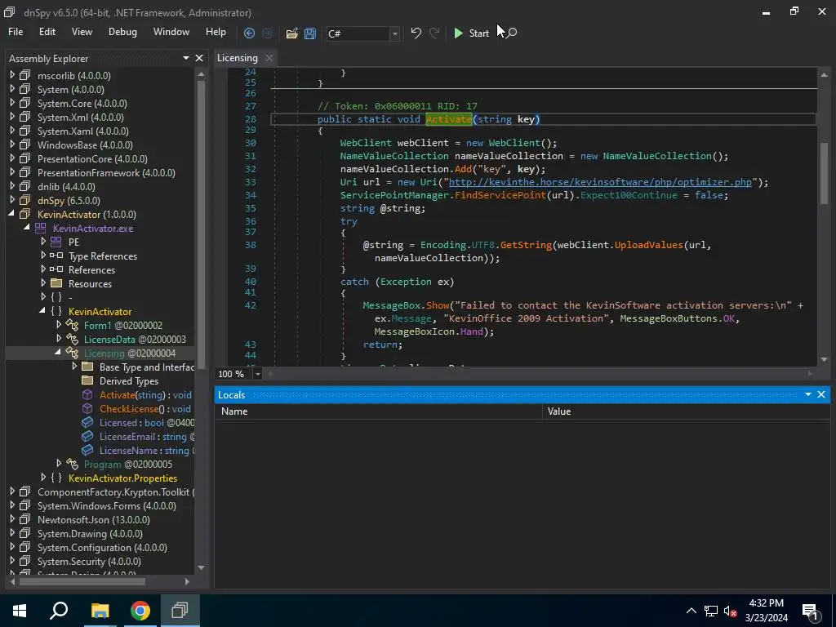The image size is (836, 627).
Task: Open the Window menu
Action: point(171,32)
